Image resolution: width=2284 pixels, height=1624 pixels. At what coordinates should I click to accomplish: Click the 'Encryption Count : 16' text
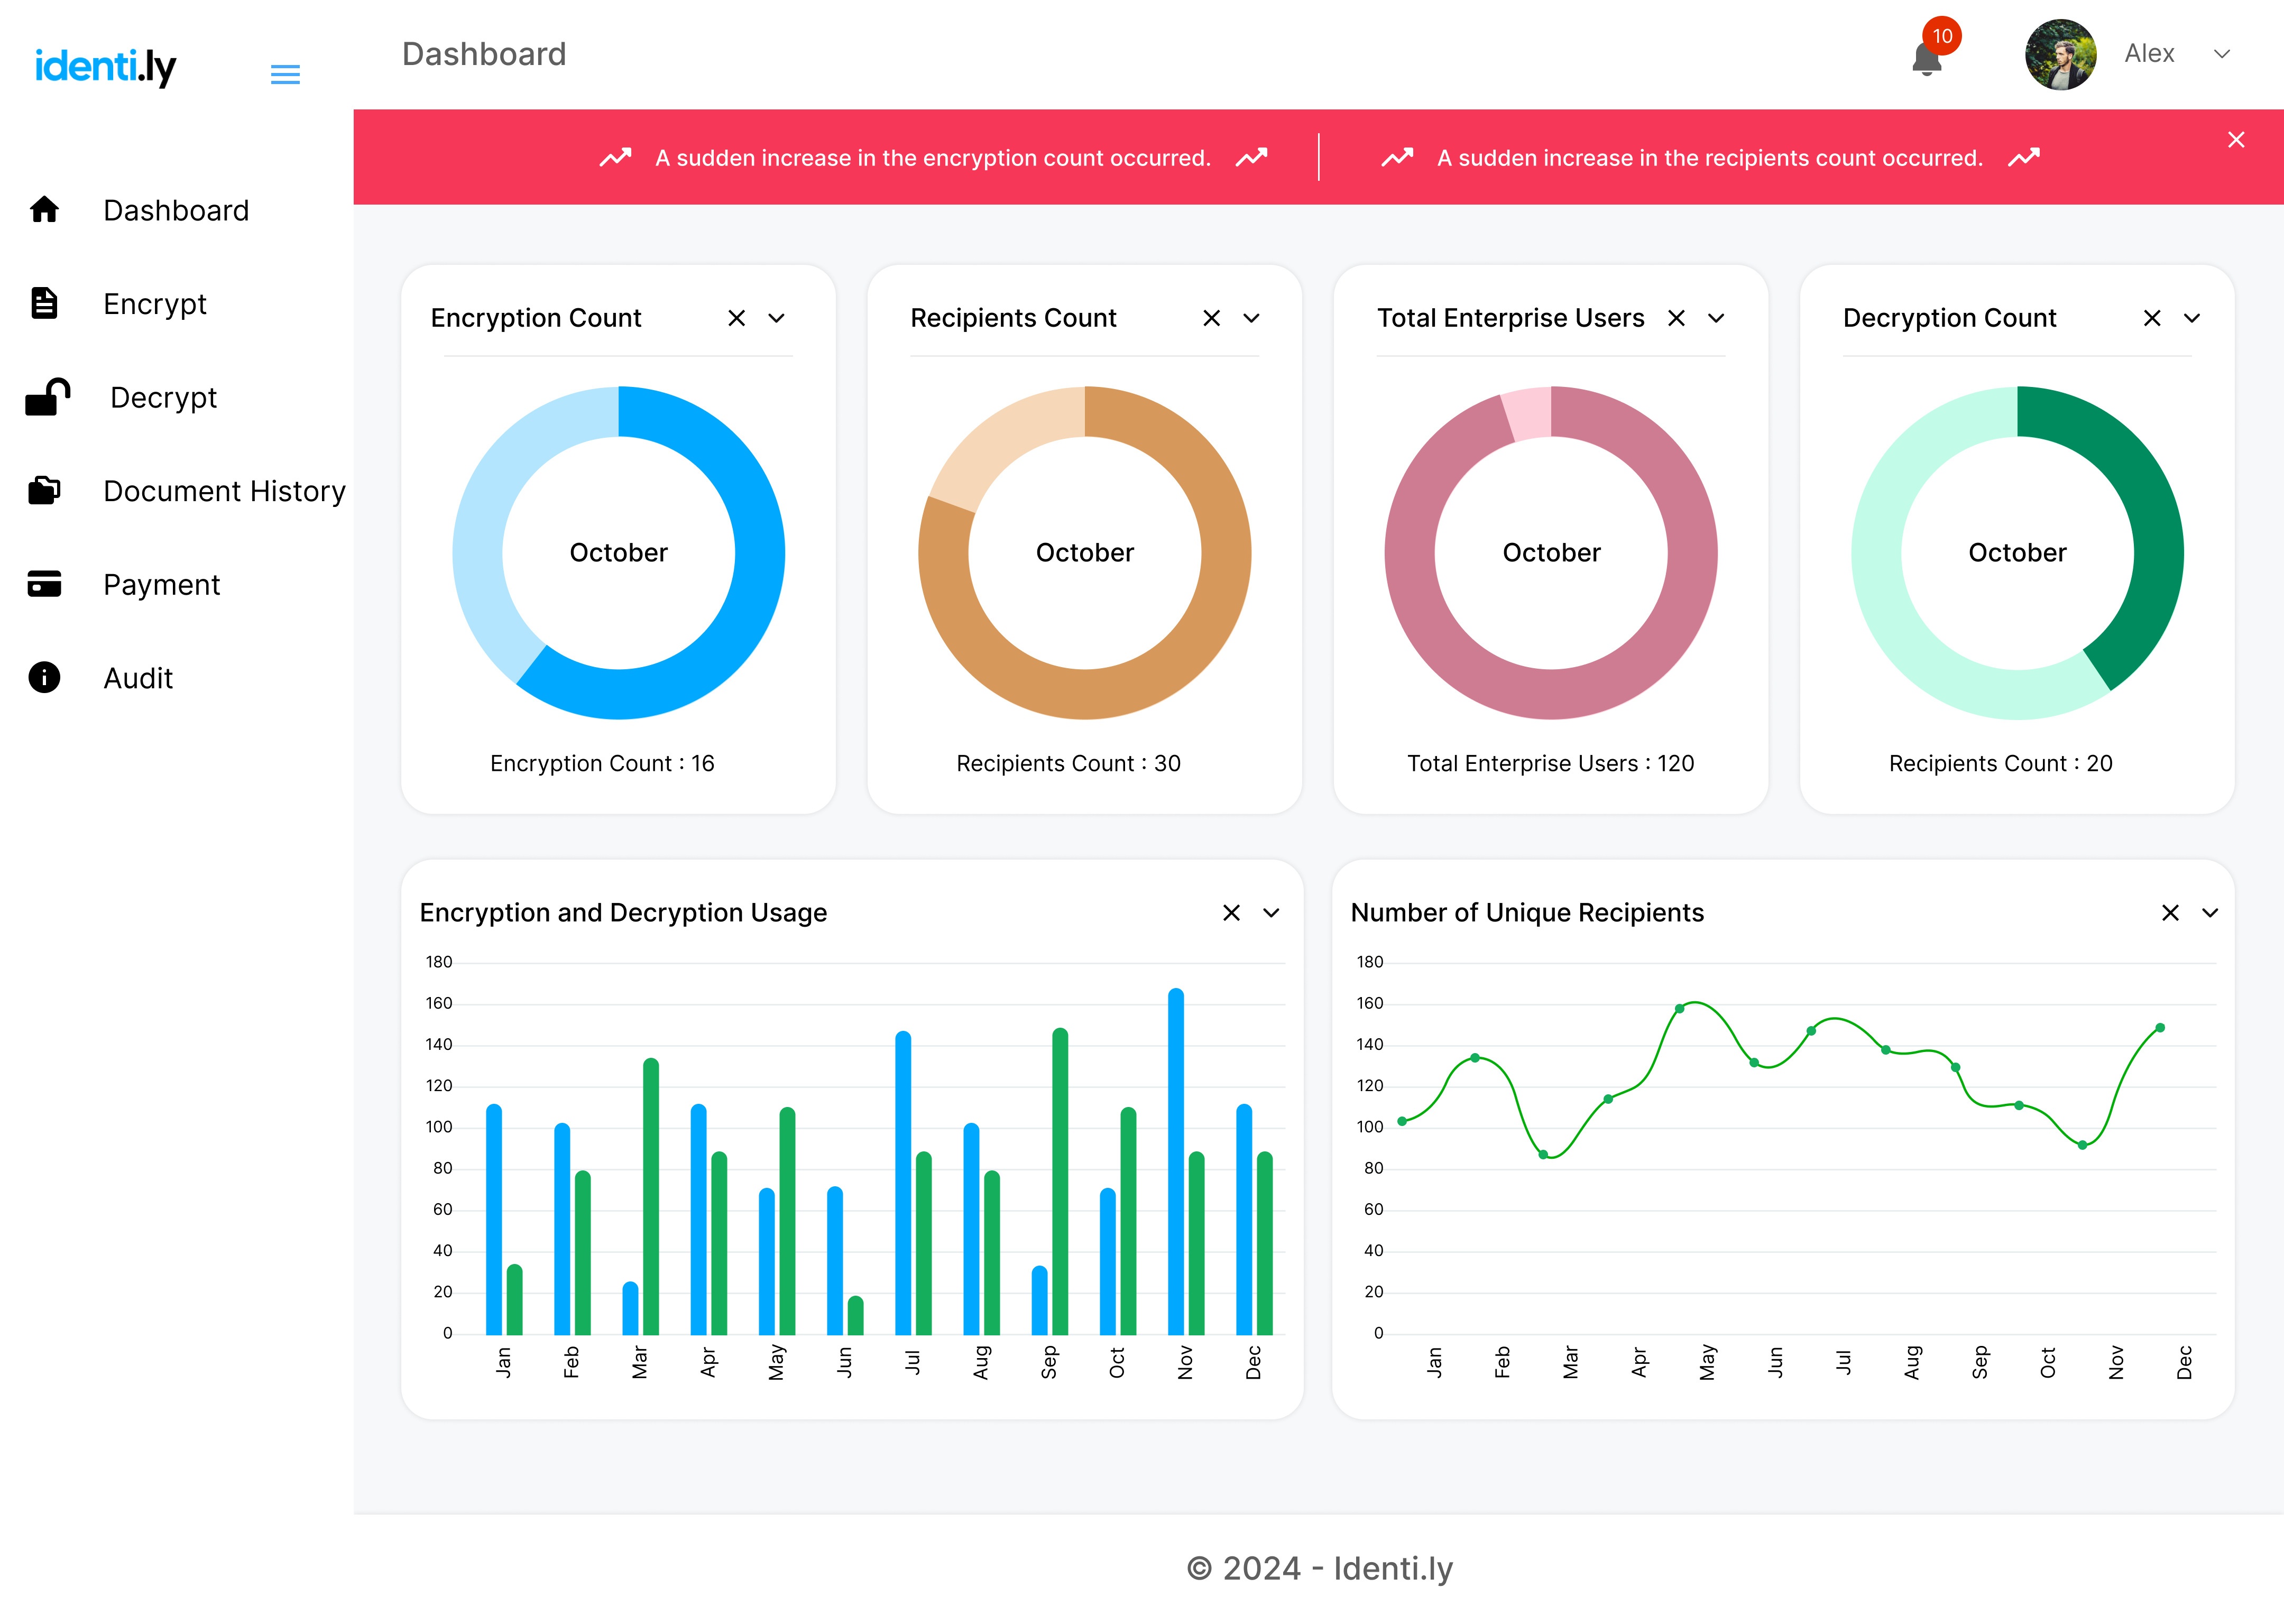point(602,763)
